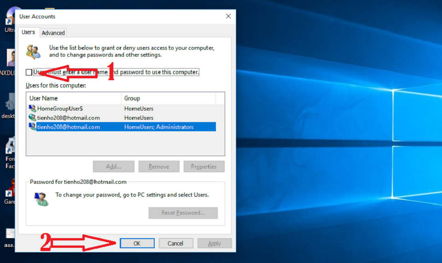This screenshot has height=263, width=442.
Task: Click the HomeUsers group cell for HomeGroupUser$
Action: (x=139, y=109)
